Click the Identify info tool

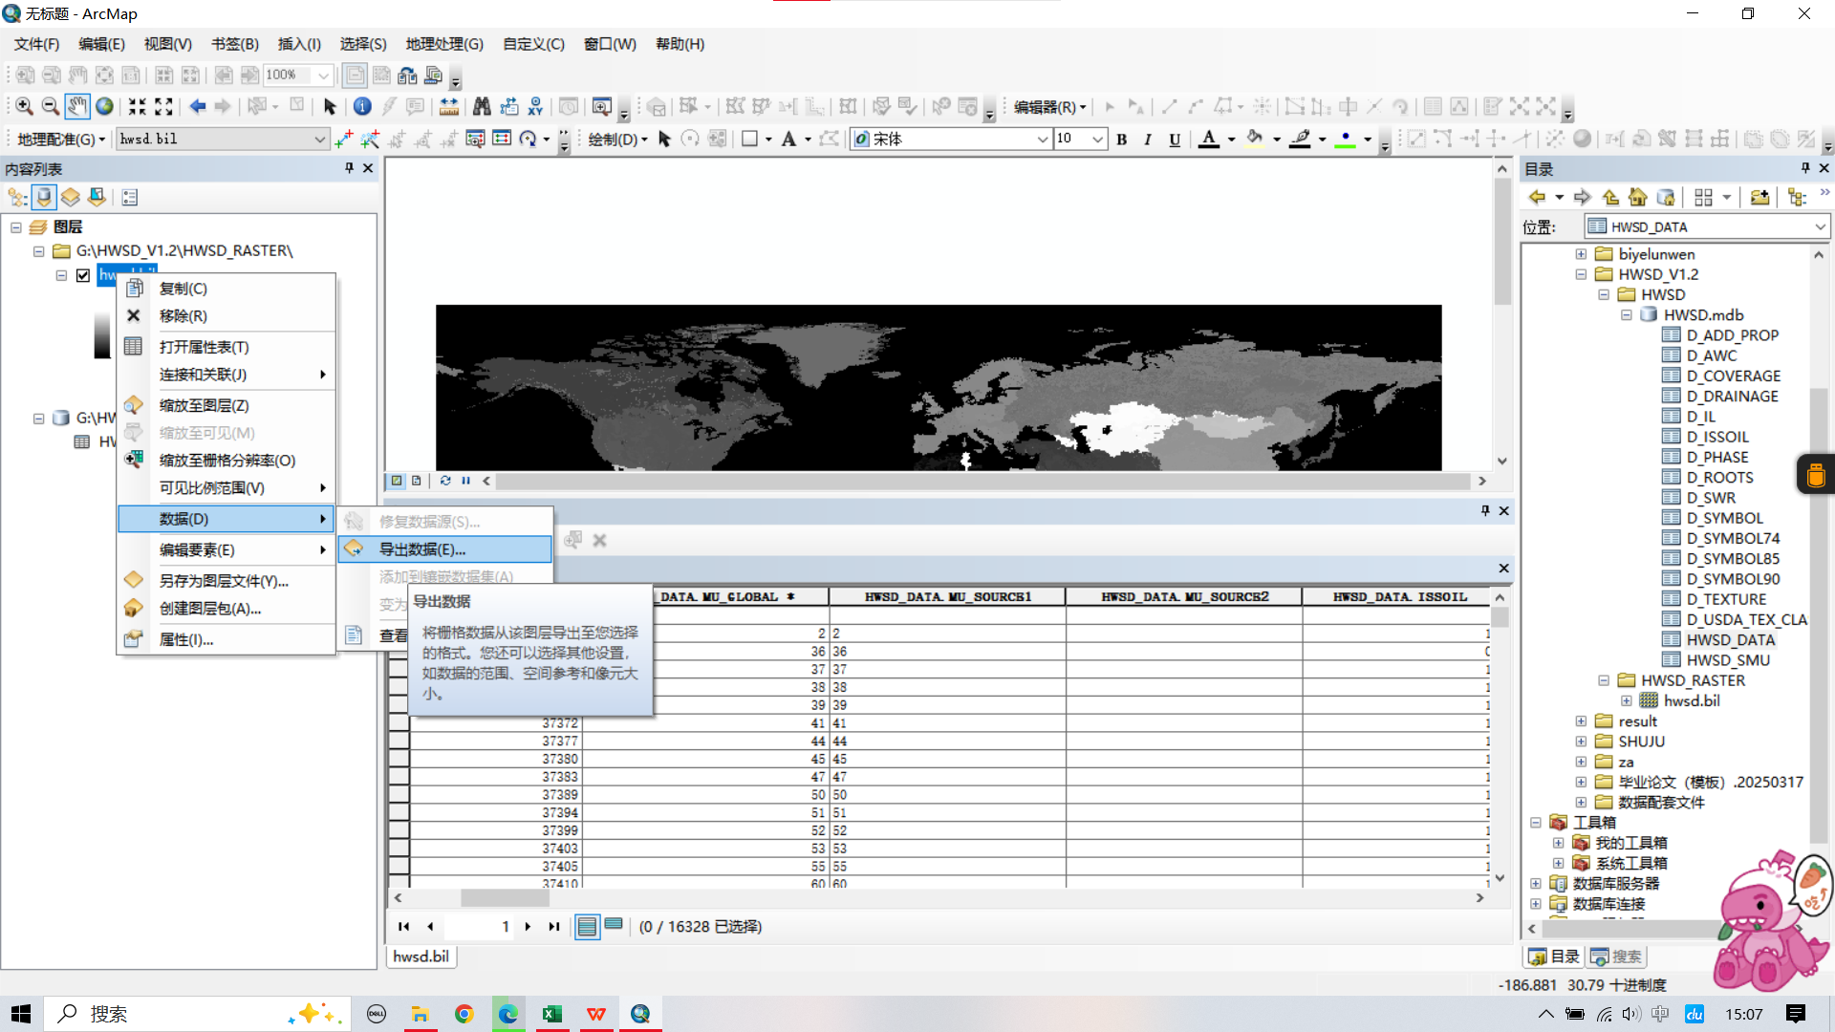362,106
